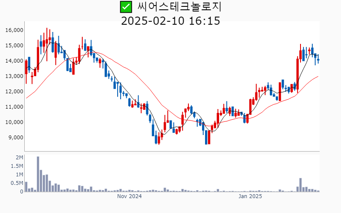Click the Jan 2025 date axis label
Image resolution: width=341 pixels, height=213 pixels.
coord(250,196)
